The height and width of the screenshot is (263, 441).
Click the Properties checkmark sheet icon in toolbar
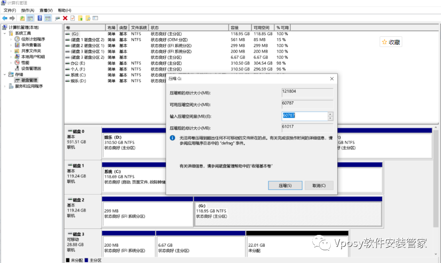72,18
